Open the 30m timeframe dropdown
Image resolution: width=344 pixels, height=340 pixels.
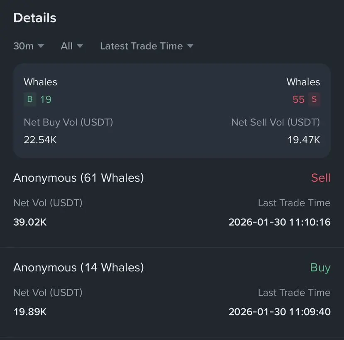(28, 46)
